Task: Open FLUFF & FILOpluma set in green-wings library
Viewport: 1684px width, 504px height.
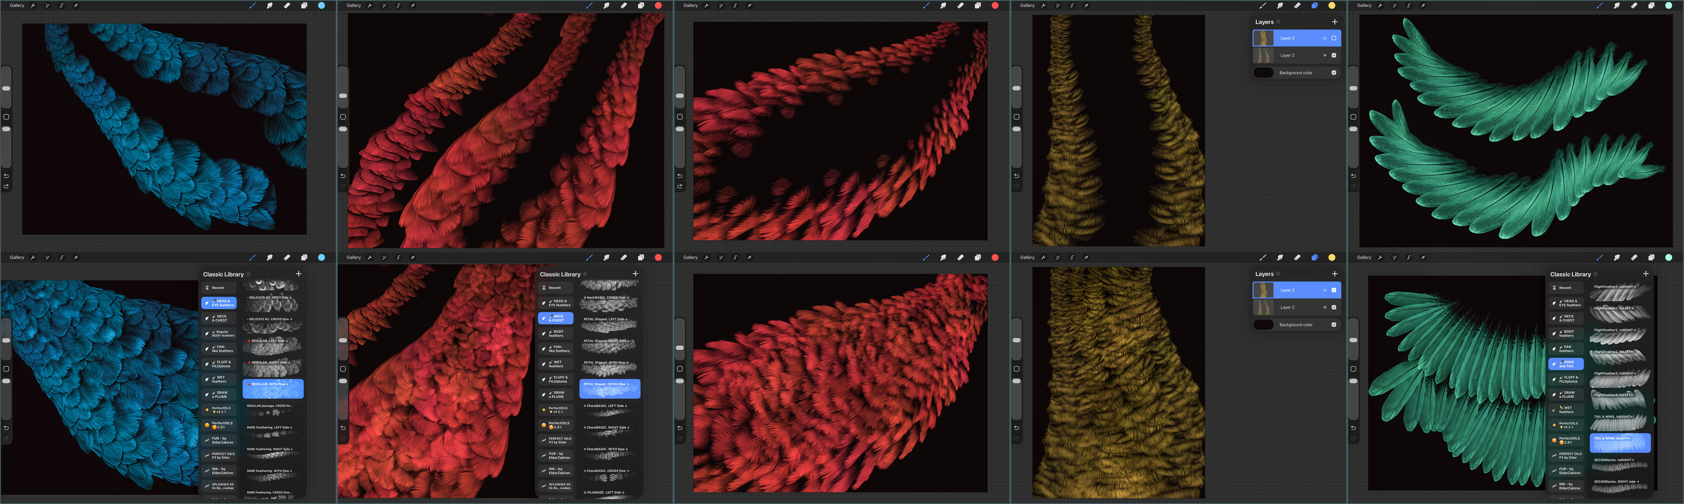Action: tap(1566, 379)
